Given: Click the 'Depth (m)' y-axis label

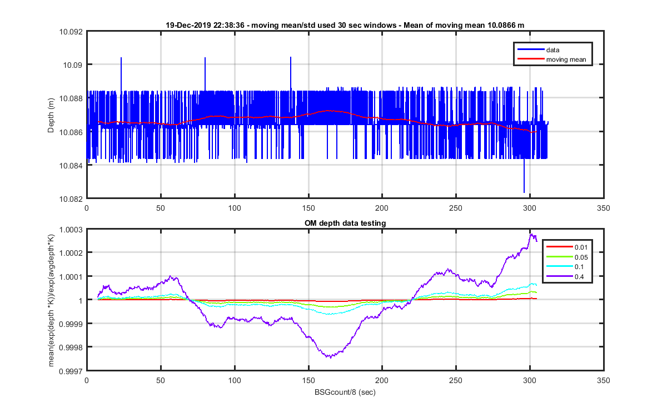Looking at the screenshot, I should [x=51, y=115].
